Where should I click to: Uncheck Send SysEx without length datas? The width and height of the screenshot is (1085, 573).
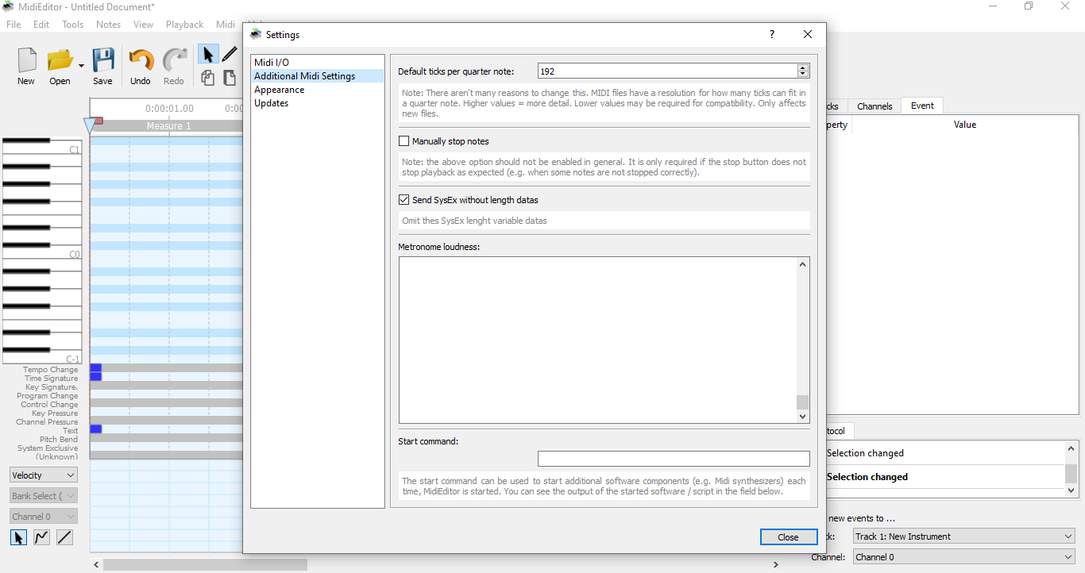(x=403, y=200)
